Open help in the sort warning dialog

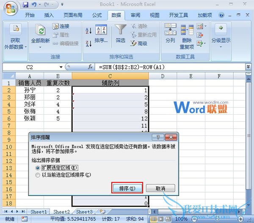click(x=158, y=138)
